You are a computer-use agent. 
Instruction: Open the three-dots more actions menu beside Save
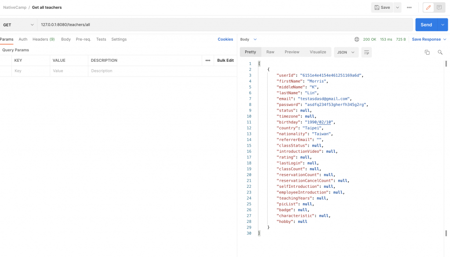click(409, 7)
